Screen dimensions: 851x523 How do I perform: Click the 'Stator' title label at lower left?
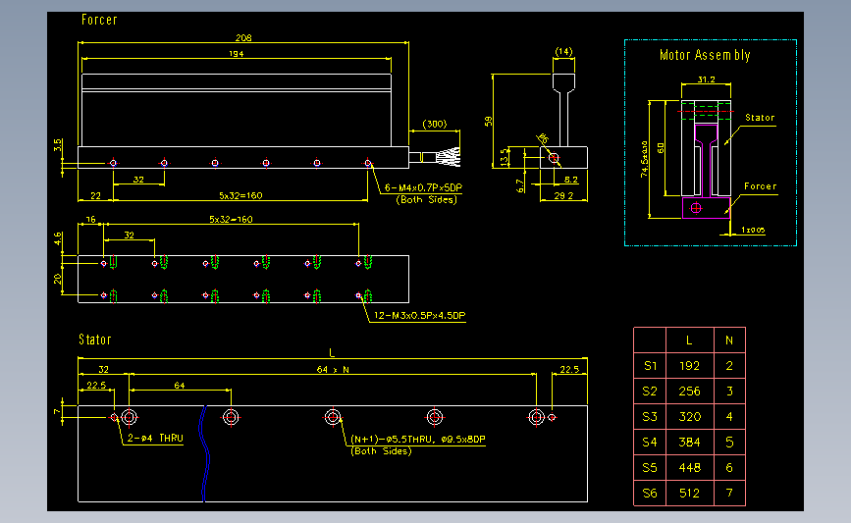[95, 340]
